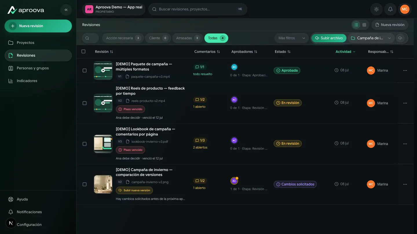Select the Cliente filter tab
417x234 pixels.
coord(158,38)
